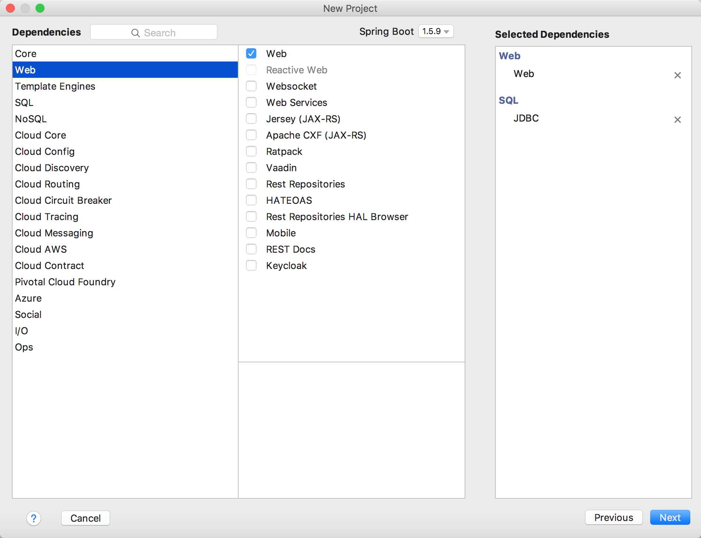Click the highlighted Web category
The width and height of the screenshot is (701, 538).
(x=125, y=70)
